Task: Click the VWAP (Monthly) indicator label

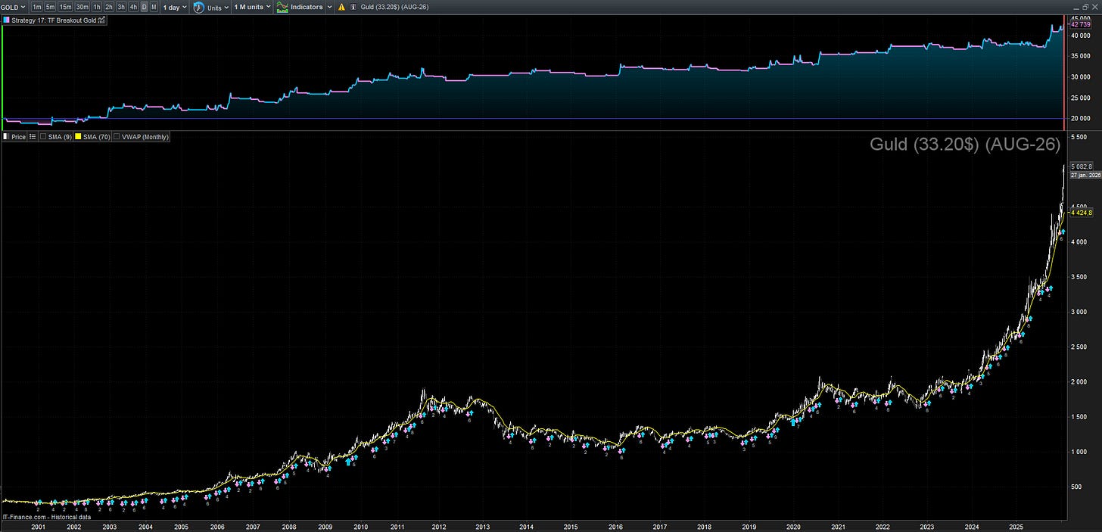Action: [x=145, y=137]
